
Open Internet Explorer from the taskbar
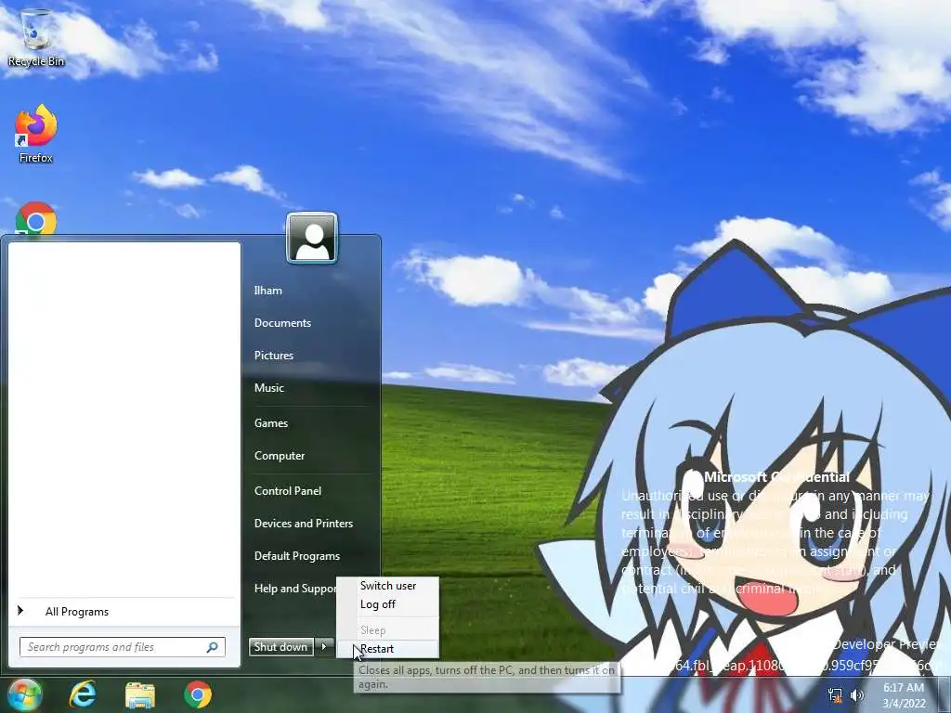(x=83, y=694)
